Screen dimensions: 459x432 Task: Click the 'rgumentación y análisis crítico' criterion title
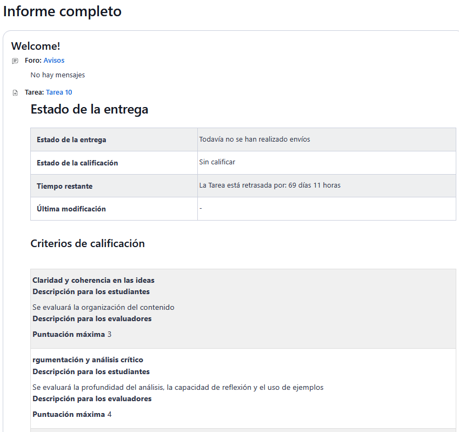click(88, 360)
